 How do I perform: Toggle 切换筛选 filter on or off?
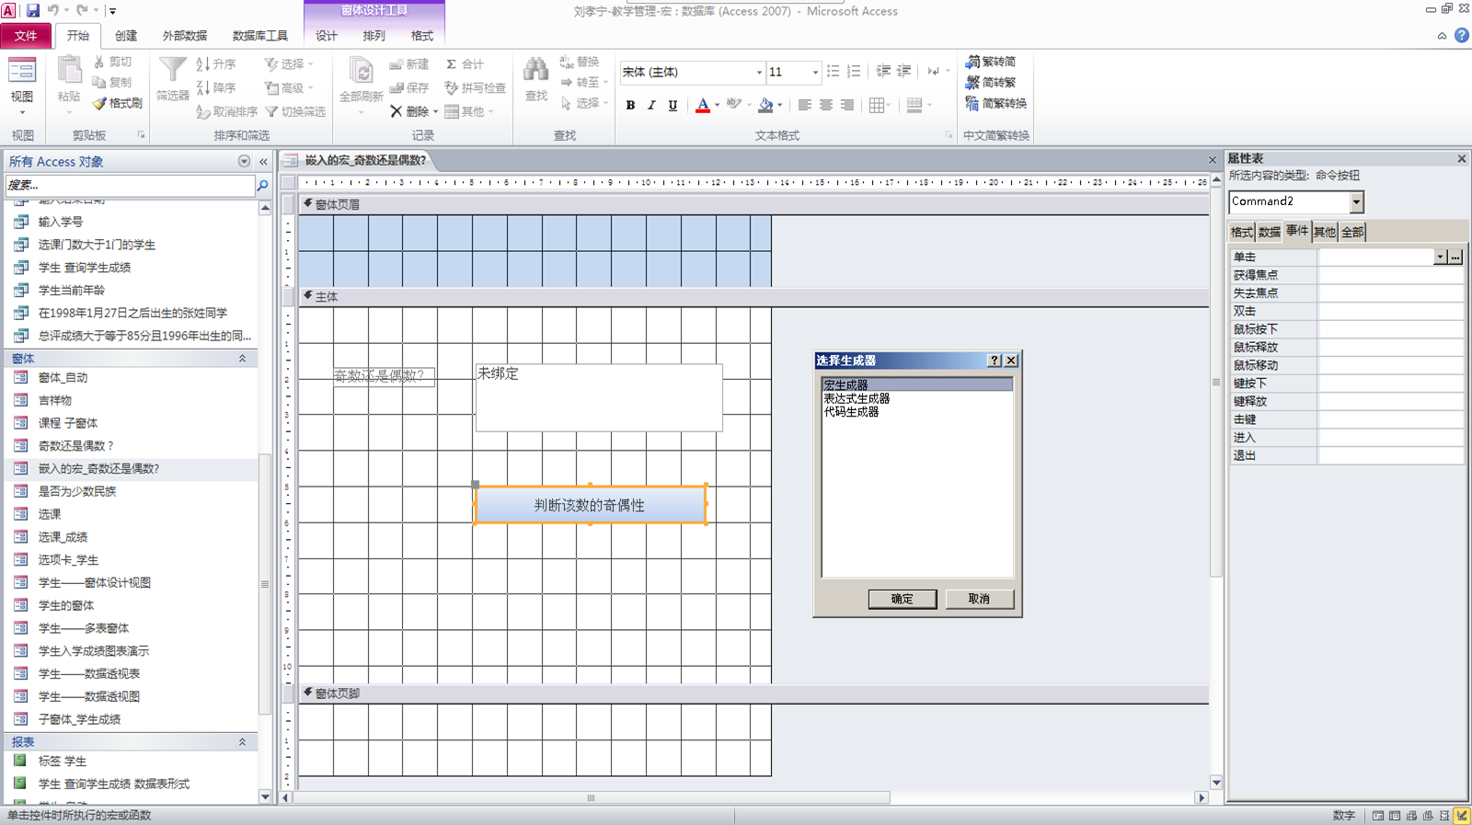(295, 111)
